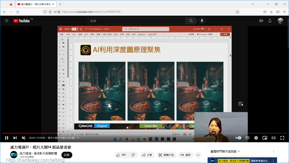Open the player settings gear

[256, 138]
